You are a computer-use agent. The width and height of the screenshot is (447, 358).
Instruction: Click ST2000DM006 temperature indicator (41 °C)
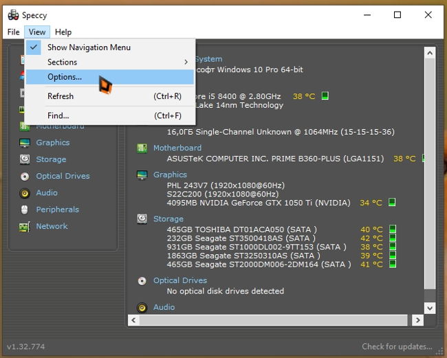[393, 264]
